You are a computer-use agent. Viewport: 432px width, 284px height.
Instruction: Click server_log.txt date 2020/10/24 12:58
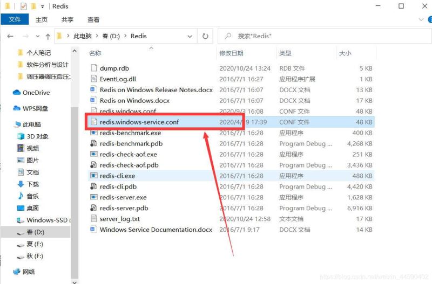tap(245, 219)
